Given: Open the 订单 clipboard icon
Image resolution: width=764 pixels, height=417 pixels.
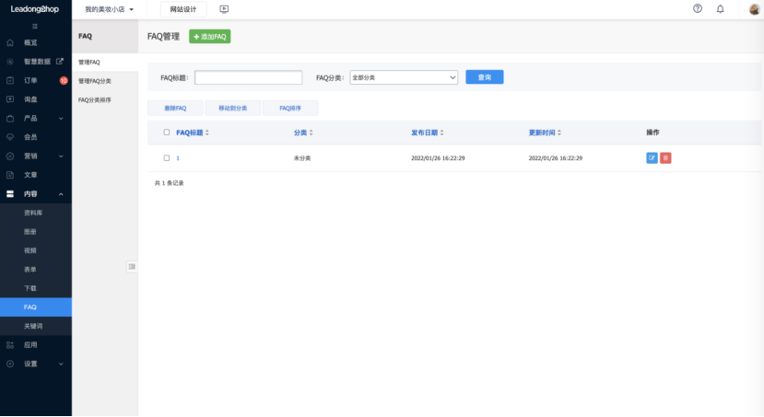Looking at the screenshot, I should (10, 80).
